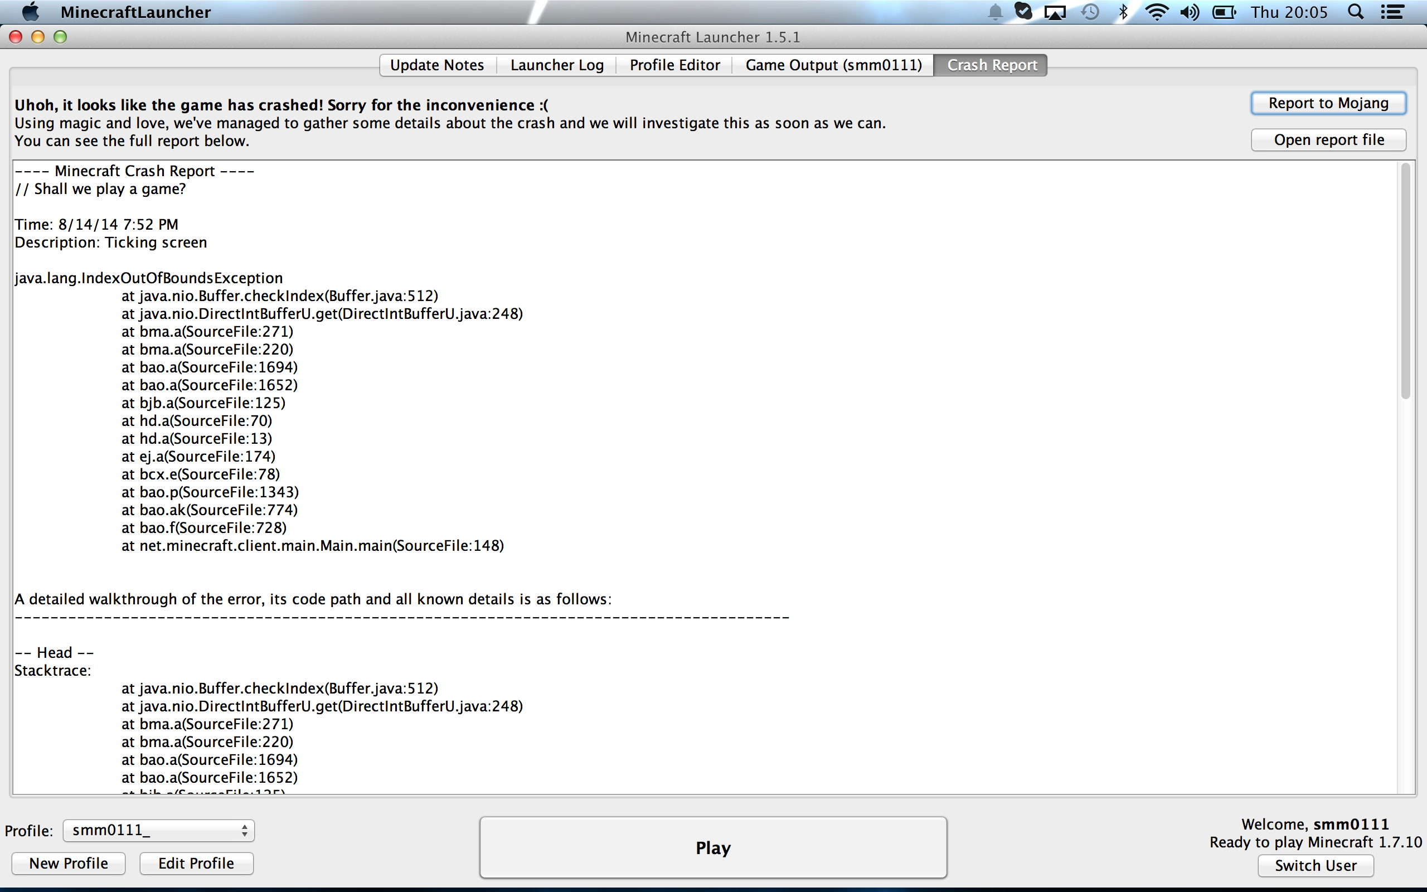Open Spotlight search magnifier icon

point(1356,12)
